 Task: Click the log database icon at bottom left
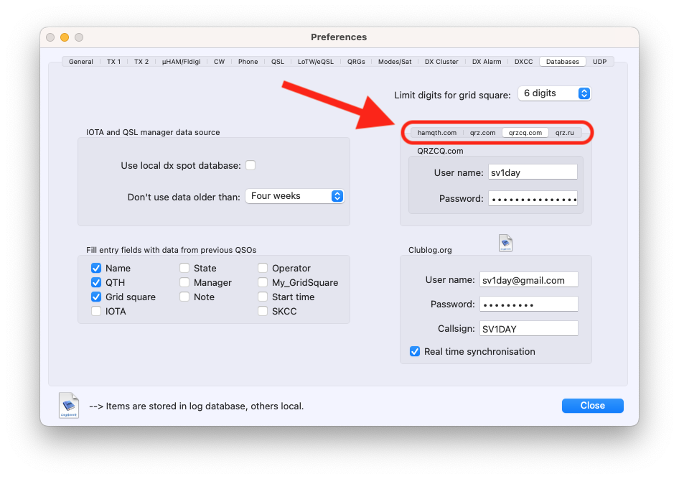click(69, 405)
